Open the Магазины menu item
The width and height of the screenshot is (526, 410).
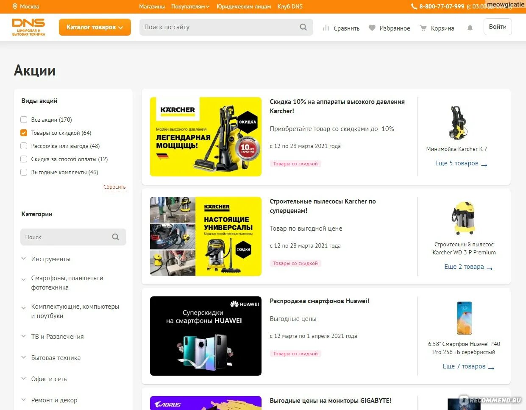tap(152, 6)
